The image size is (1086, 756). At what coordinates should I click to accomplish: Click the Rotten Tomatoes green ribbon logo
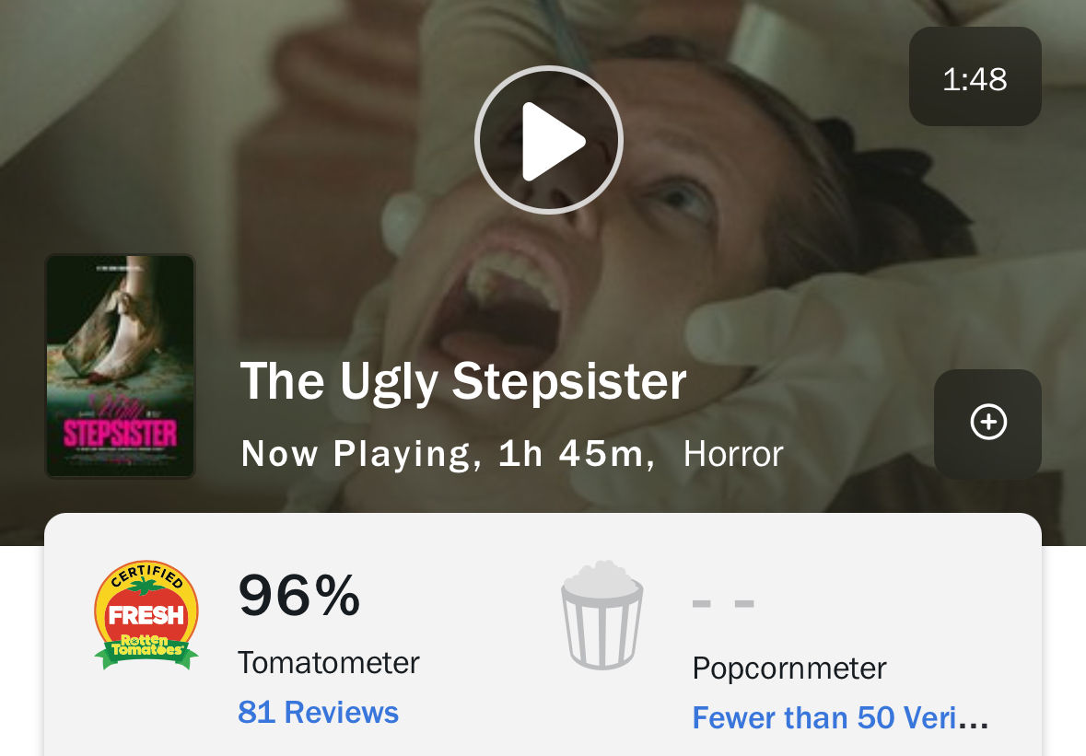tap(146, 647)
